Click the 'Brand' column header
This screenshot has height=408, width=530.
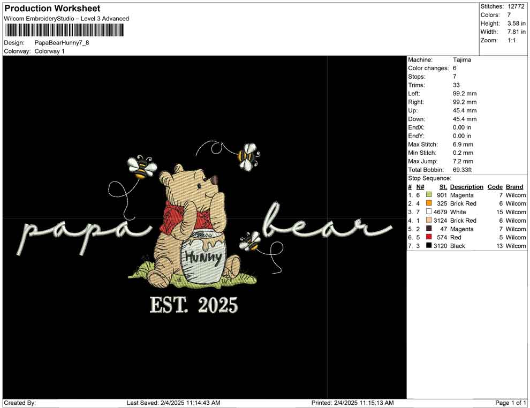pos(514,186)
